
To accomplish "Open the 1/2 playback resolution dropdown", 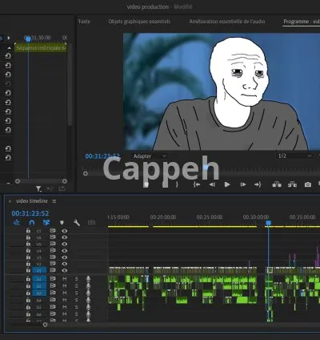I will (294, 156).
